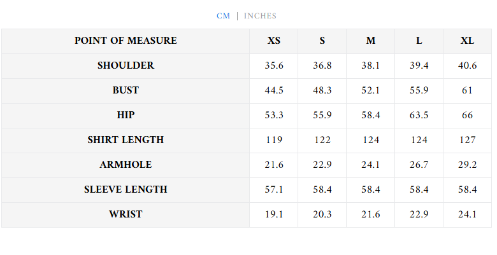
Task: Click the POINT OF MEASURE header
Action: tap(126, 41)
